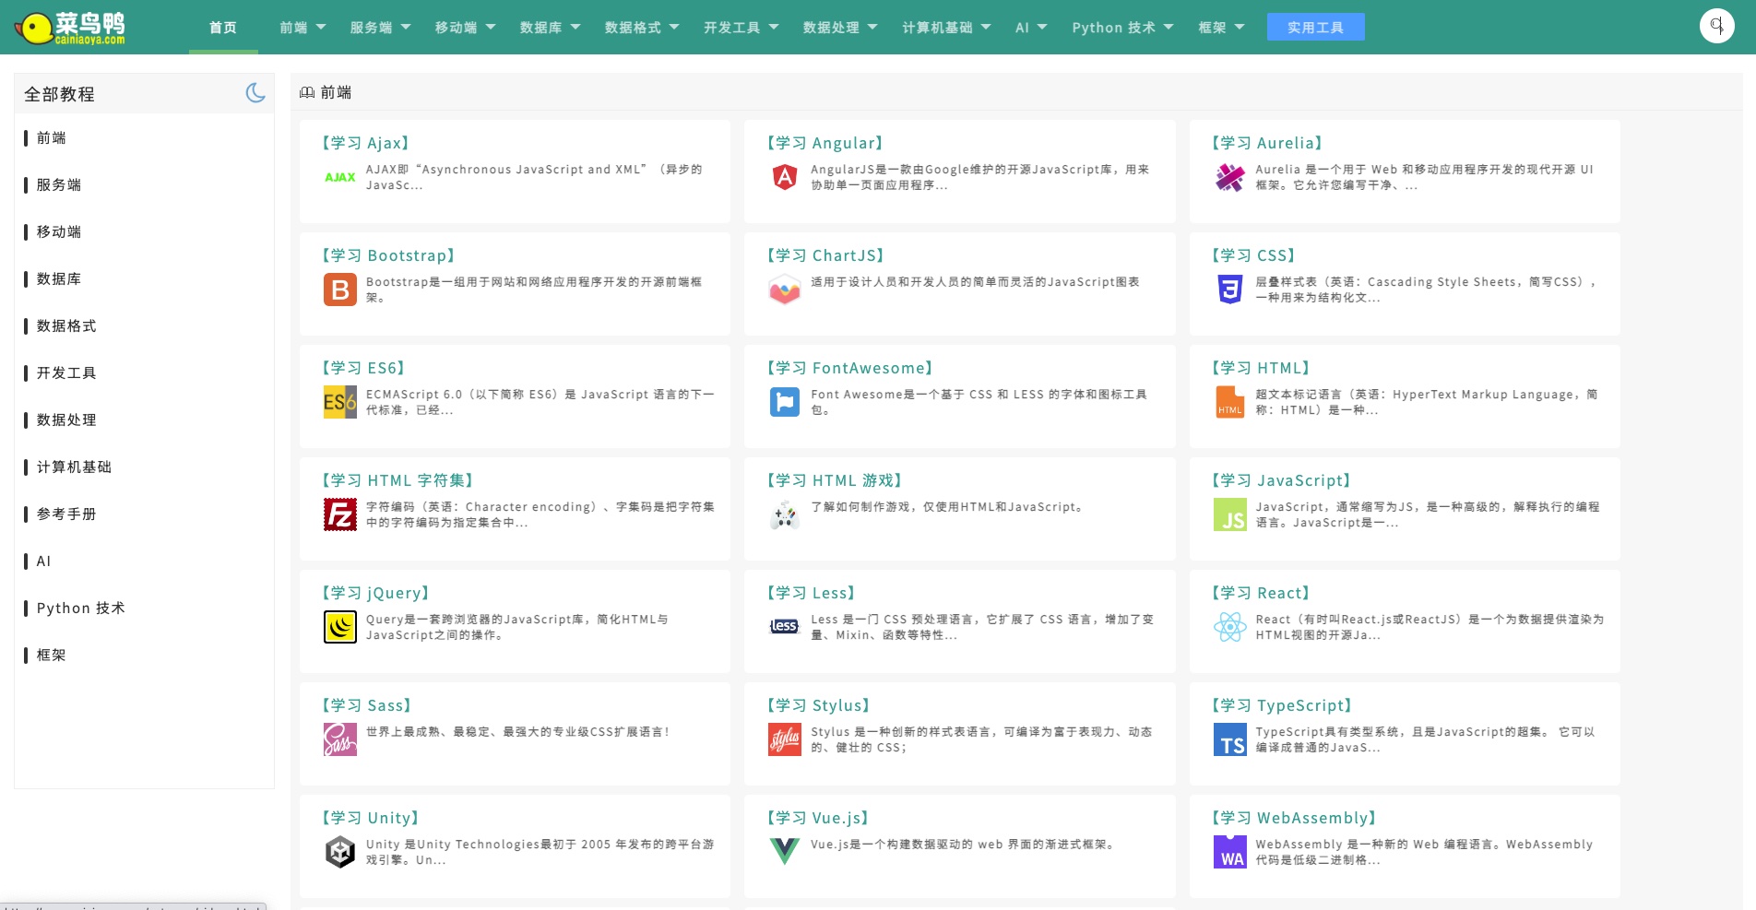1756x910 pixels.
Task: Click the Angular logo icon
Action: 784,177
